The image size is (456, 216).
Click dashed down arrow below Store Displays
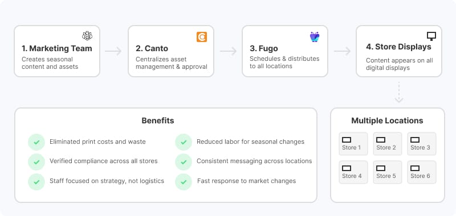(x=398, y=92)
